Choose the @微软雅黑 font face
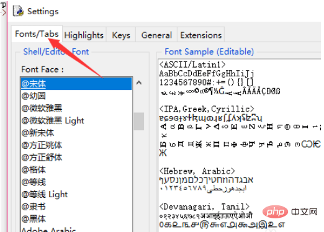 point(76,108)
